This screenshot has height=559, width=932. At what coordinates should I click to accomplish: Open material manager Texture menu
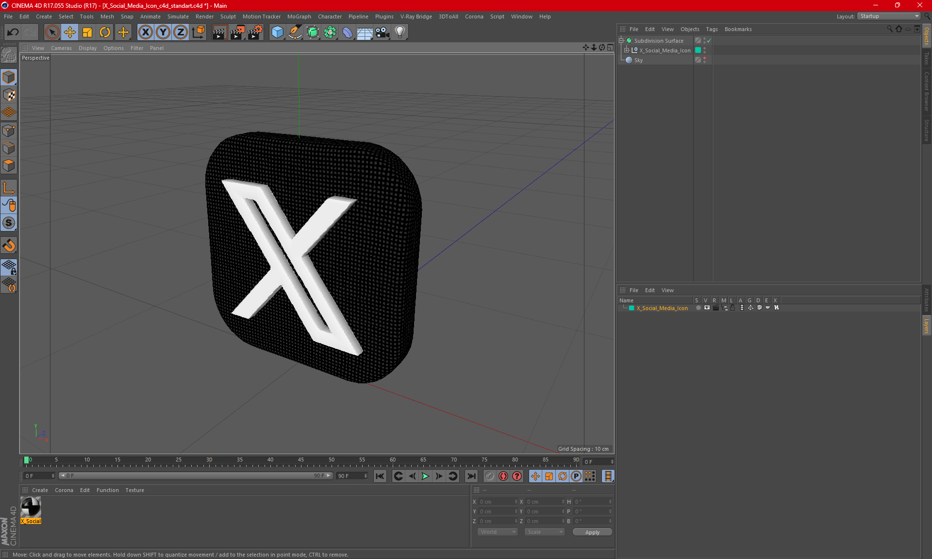click(134, 490)
